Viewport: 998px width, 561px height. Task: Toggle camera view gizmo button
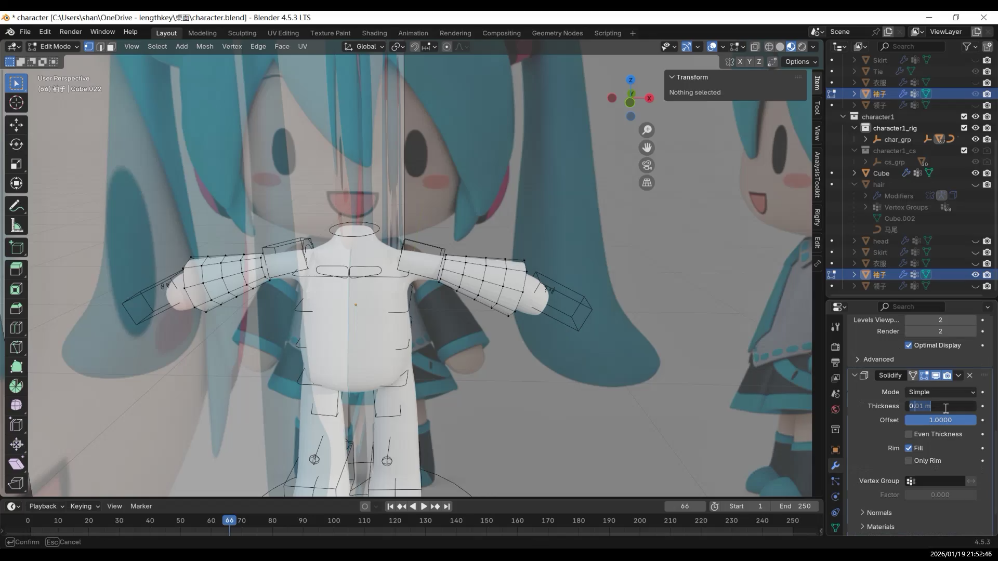(x=647, y=165)
